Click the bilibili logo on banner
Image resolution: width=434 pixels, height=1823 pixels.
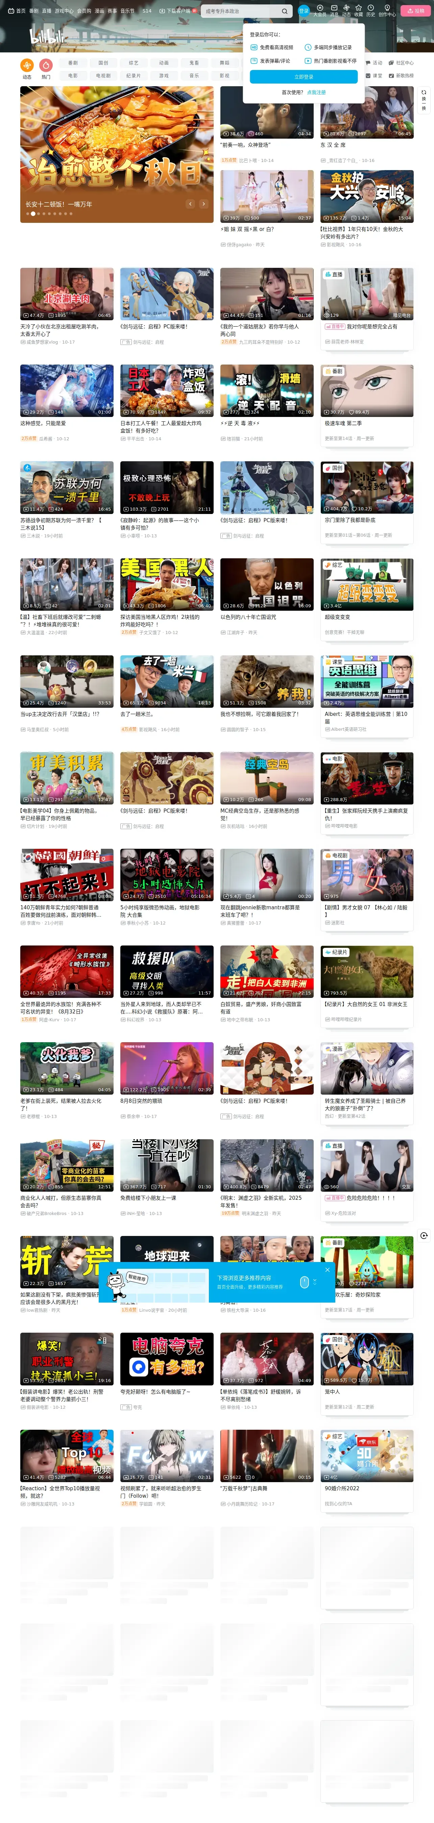click(47, 36)
